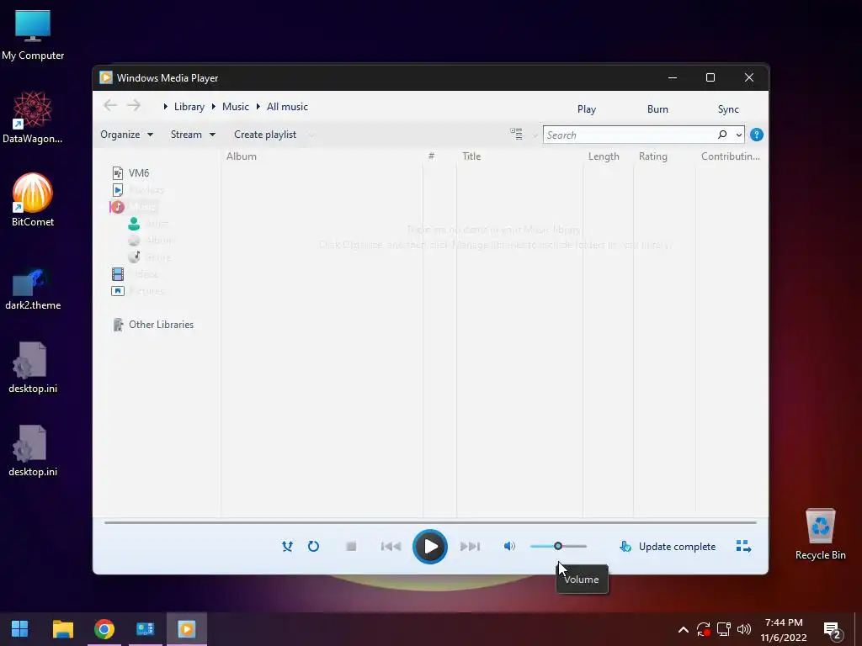Image resolution: width=862 pixels, height=646 pixels.
Task: Select VM6 in the navigation tree
Action: (x=139, y=173)
